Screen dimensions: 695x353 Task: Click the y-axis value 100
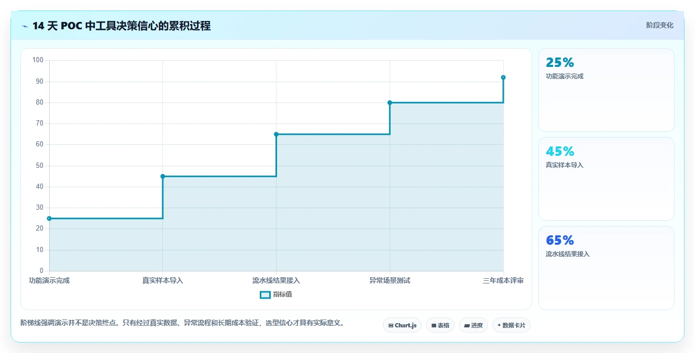point(38,60)
